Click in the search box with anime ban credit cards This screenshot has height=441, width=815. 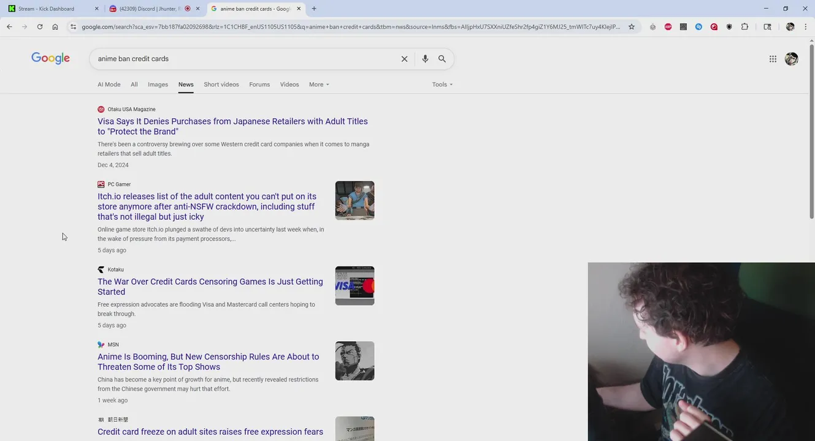pyautogui.click(x=245, y=59)
